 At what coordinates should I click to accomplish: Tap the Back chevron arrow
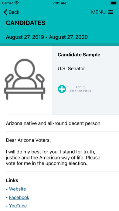(x=5, y=12)
